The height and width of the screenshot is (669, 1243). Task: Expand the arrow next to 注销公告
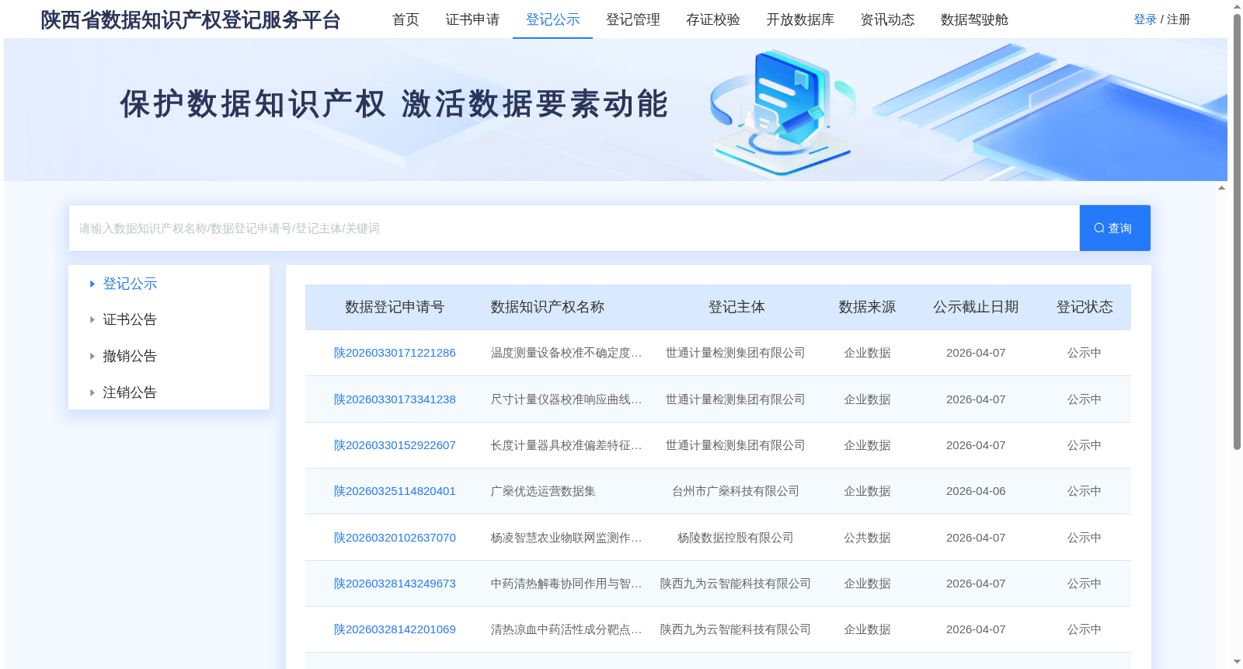click(92, 392)
